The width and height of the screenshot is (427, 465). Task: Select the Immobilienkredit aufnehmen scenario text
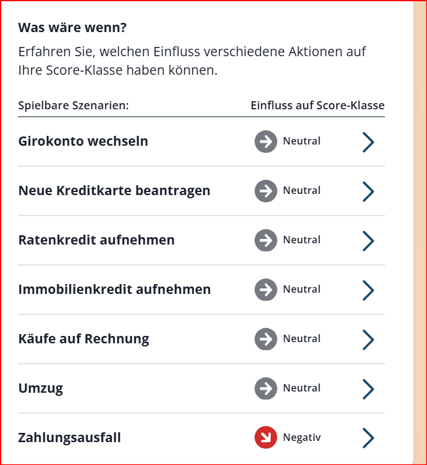click(x=114, y=290)
